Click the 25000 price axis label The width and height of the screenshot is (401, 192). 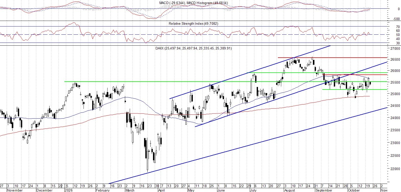pyautogui.click(x=395, y=94)
